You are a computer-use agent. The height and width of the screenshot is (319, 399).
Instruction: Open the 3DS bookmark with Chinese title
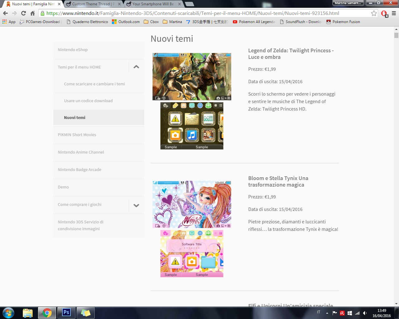(x=207, y=22)
